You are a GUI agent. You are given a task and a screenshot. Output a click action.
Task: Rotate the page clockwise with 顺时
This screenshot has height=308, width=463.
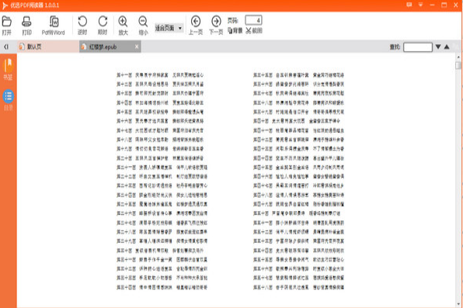(x=103, y=26)
